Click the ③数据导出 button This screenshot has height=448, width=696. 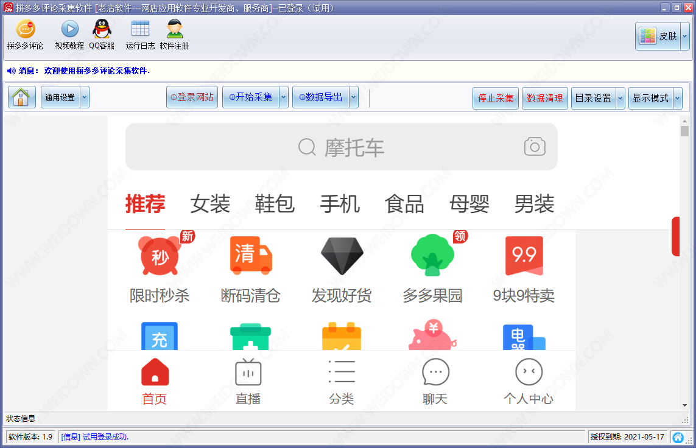321,97
